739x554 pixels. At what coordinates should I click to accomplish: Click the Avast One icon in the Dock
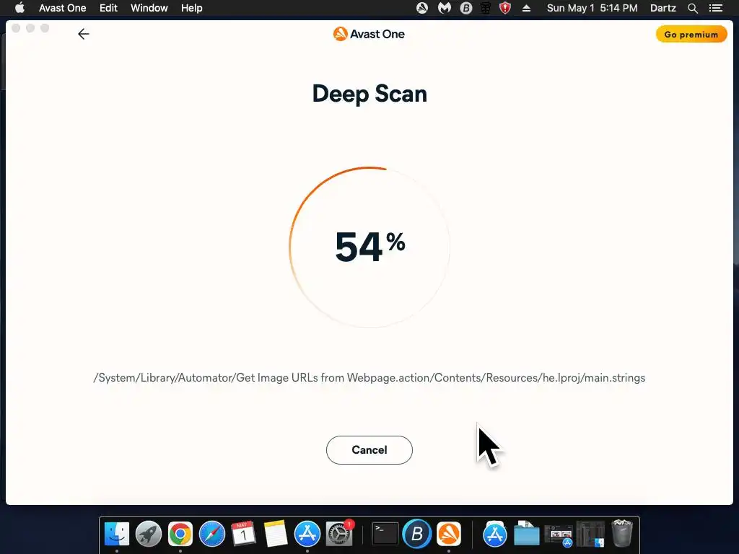pos(449,535)
